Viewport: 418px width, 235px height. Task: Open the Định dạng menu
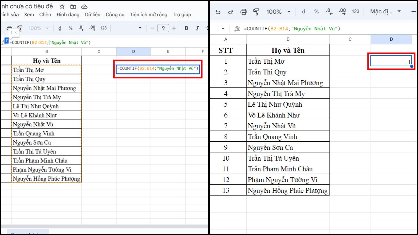tap(68, 15)
